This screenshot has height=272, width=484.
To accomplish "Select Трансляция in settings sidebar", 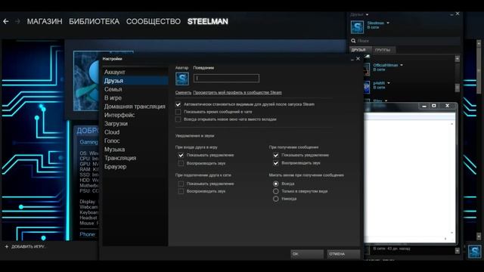I will click(135, 158).
